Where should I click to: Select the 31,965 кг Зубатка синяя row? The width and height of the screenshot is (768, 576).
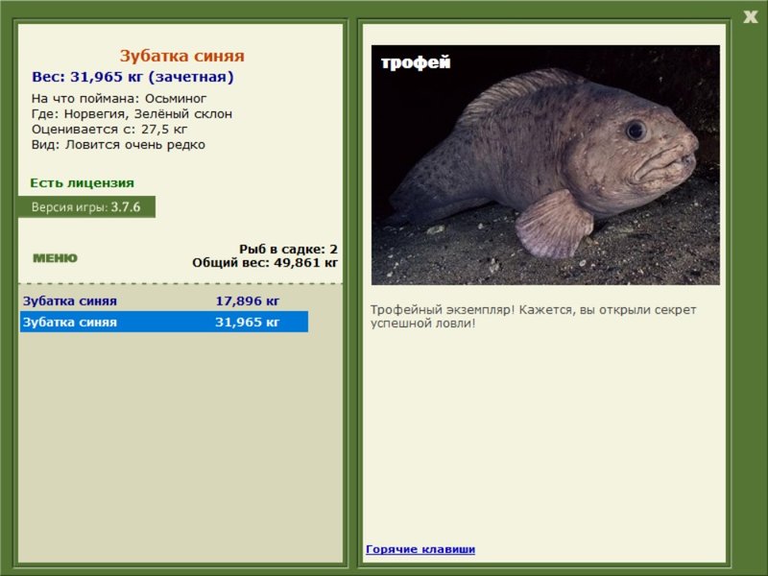point(164,322)
